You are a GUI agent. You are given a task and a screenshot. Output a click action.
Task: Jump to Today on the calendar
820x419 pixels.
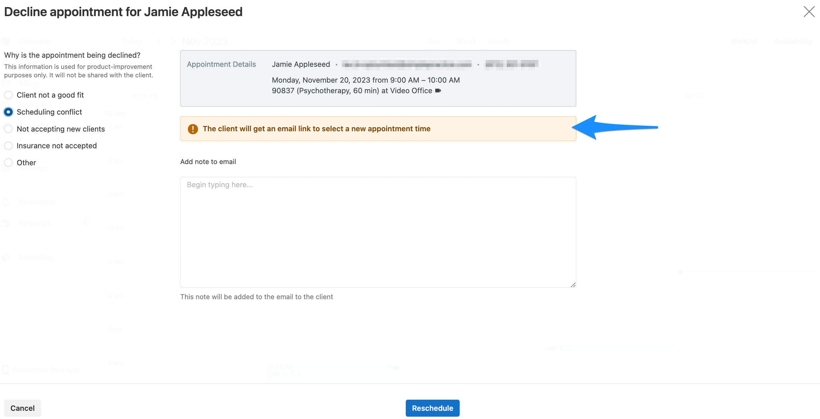131,41
